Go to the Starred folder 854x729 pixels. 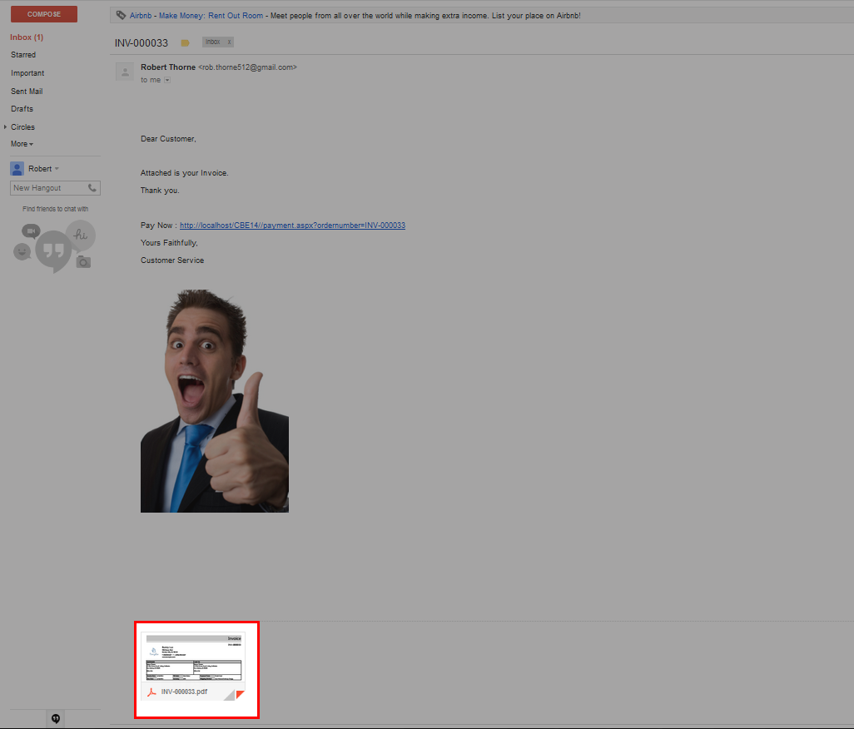(23, 55)
